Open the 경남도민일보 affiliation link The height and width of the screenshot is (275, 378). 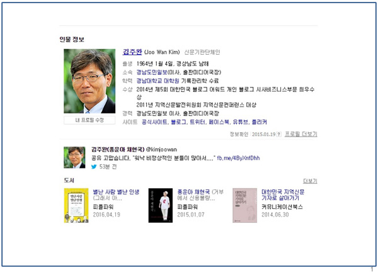152,72
